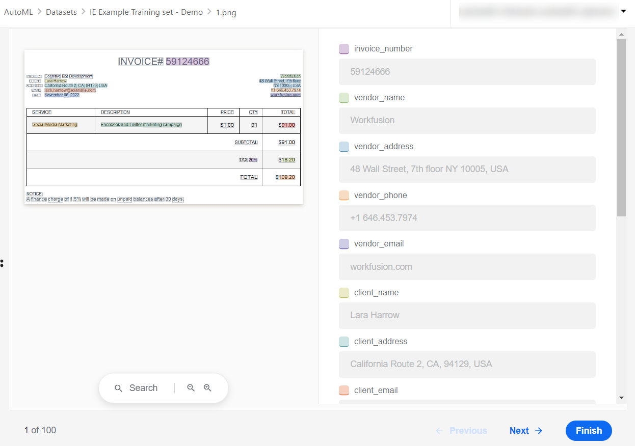Click the zoom out magnifier icon

point(191,388)
